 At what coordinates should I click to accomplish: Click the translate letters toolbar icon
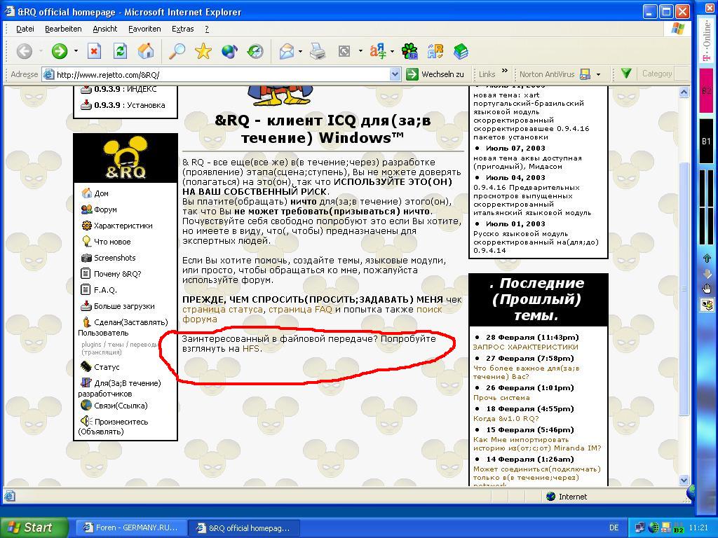pos(378,51)
